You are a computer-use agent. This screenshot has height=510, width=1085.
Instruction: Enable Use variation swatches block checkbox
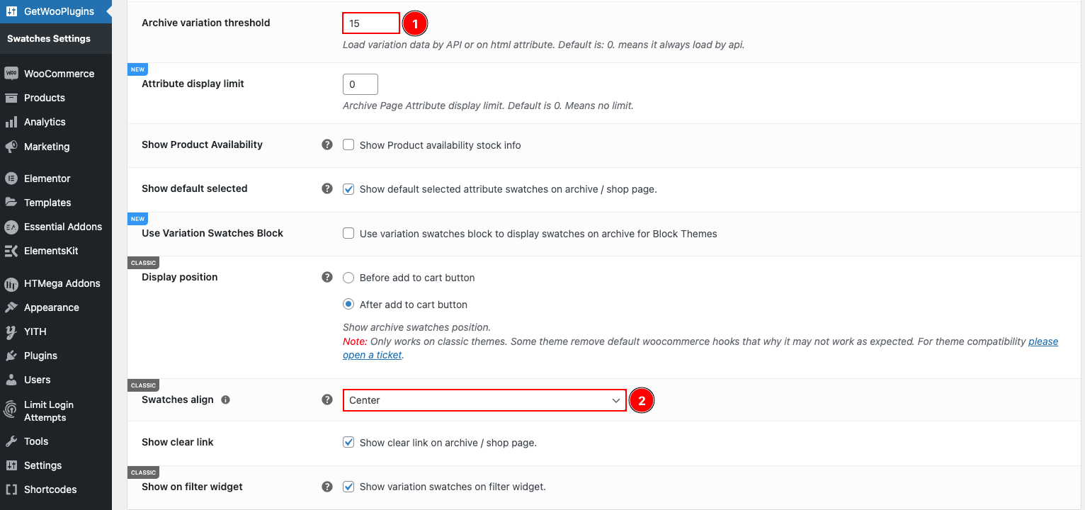[x=348, y=233]
